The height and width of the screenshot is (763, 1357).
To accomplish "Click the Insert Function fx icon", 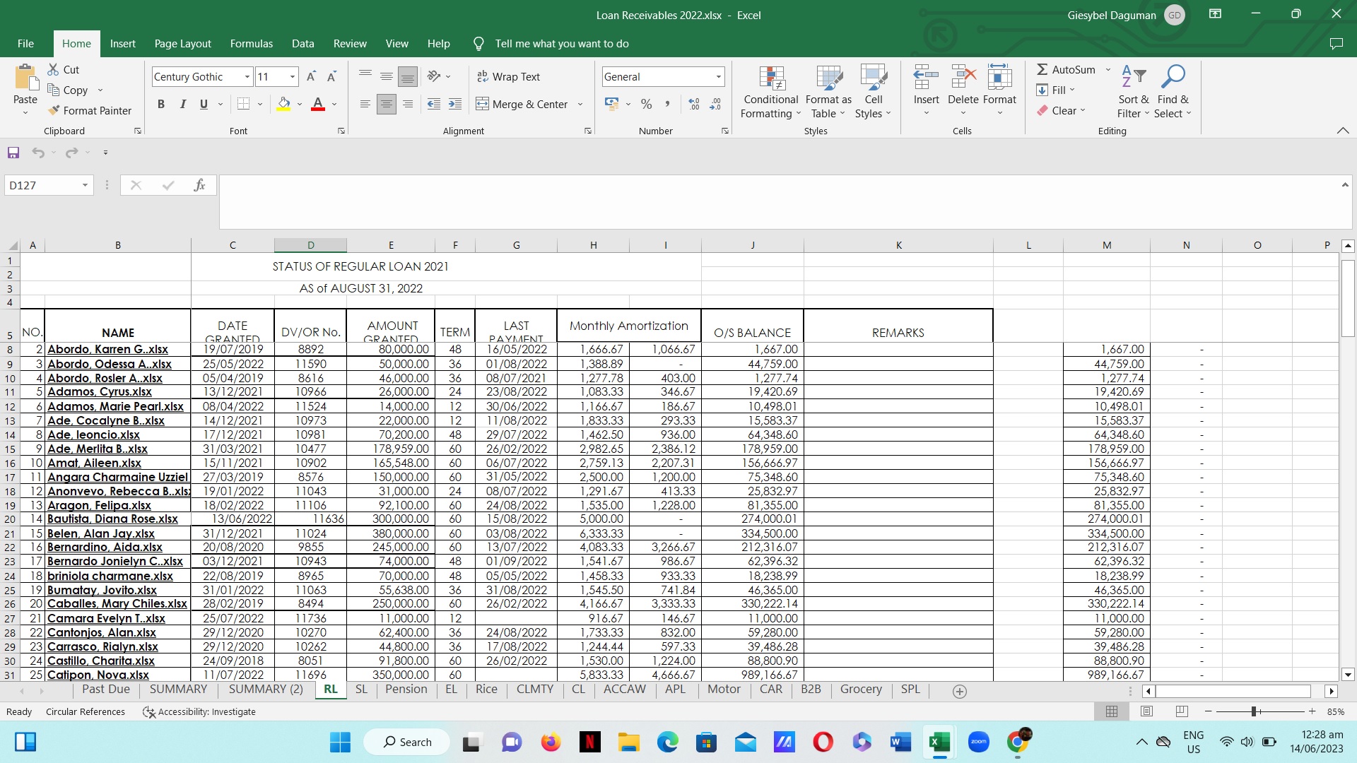I will pos(199,185).
